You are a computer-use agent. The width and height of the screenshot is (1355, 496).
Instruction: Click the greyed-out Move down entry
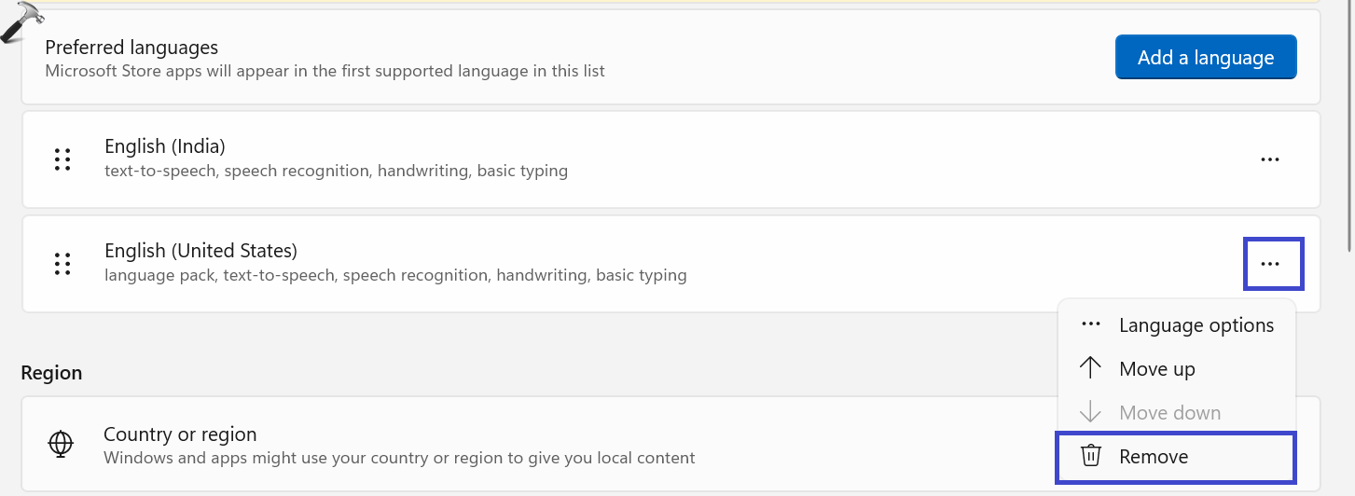coord(1169,413)
